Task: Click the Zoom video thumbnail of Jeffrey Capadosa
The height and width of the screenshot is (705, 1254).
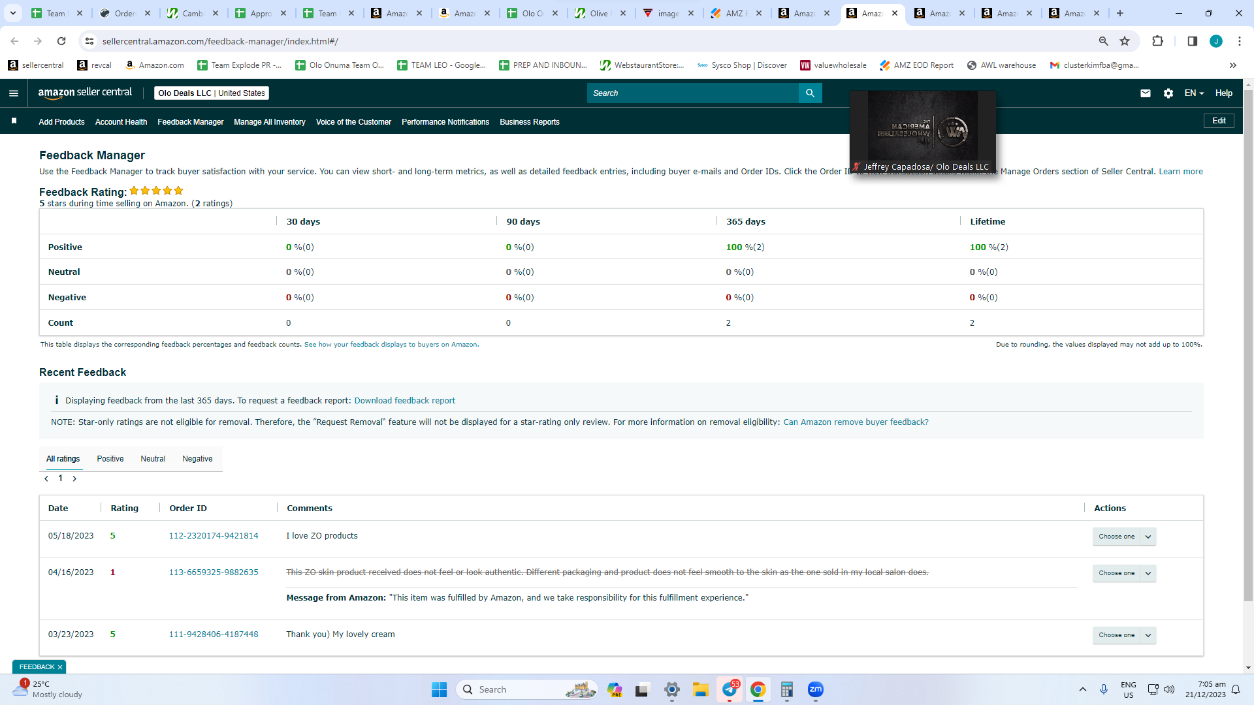Action: (923, 133)
